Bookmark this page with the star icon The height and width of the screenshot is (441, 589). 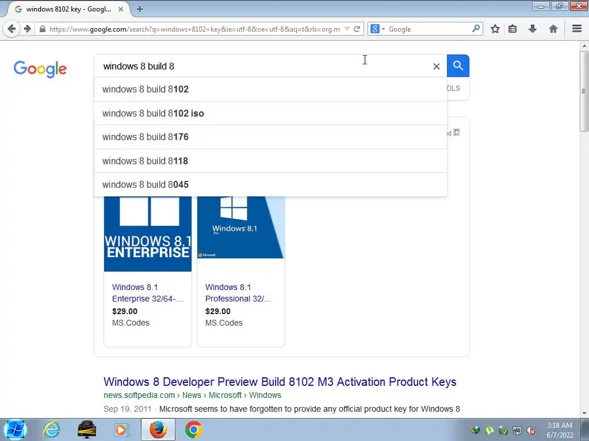pyautogui.click(x=495, y=29)
